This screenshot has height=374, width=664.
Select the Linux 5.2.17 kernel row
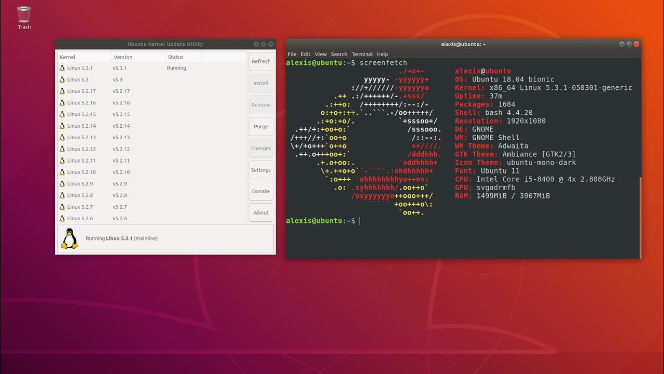pyautogui.click(x=151, y=91)
